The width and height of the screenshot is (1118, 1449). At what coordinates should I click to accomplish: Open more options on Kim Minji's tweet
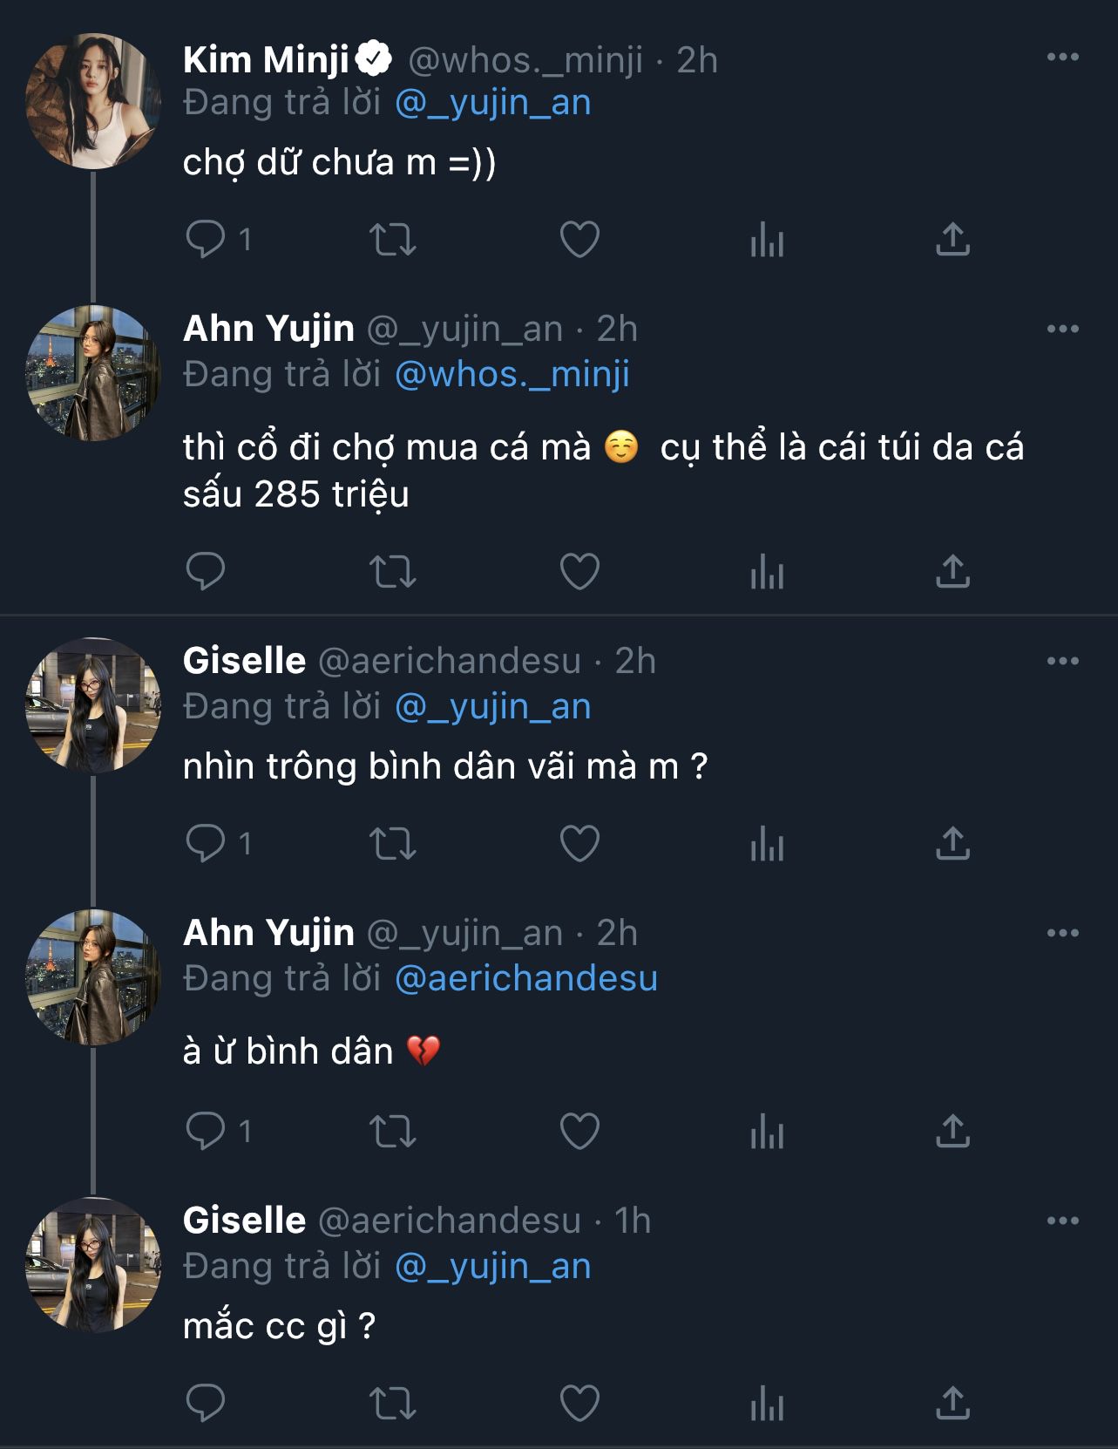(x=1062, y=58)
